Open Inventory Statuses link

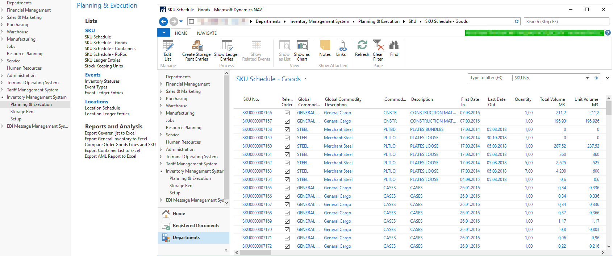pos(102,81)
